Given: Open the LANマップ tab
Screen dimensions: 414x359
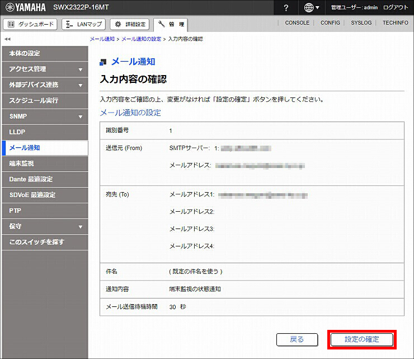Looking at the screenshot, I should [x=84, y=24].
